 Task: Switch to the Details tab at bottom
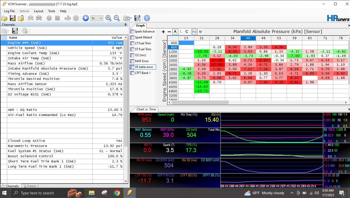point(29,186)
